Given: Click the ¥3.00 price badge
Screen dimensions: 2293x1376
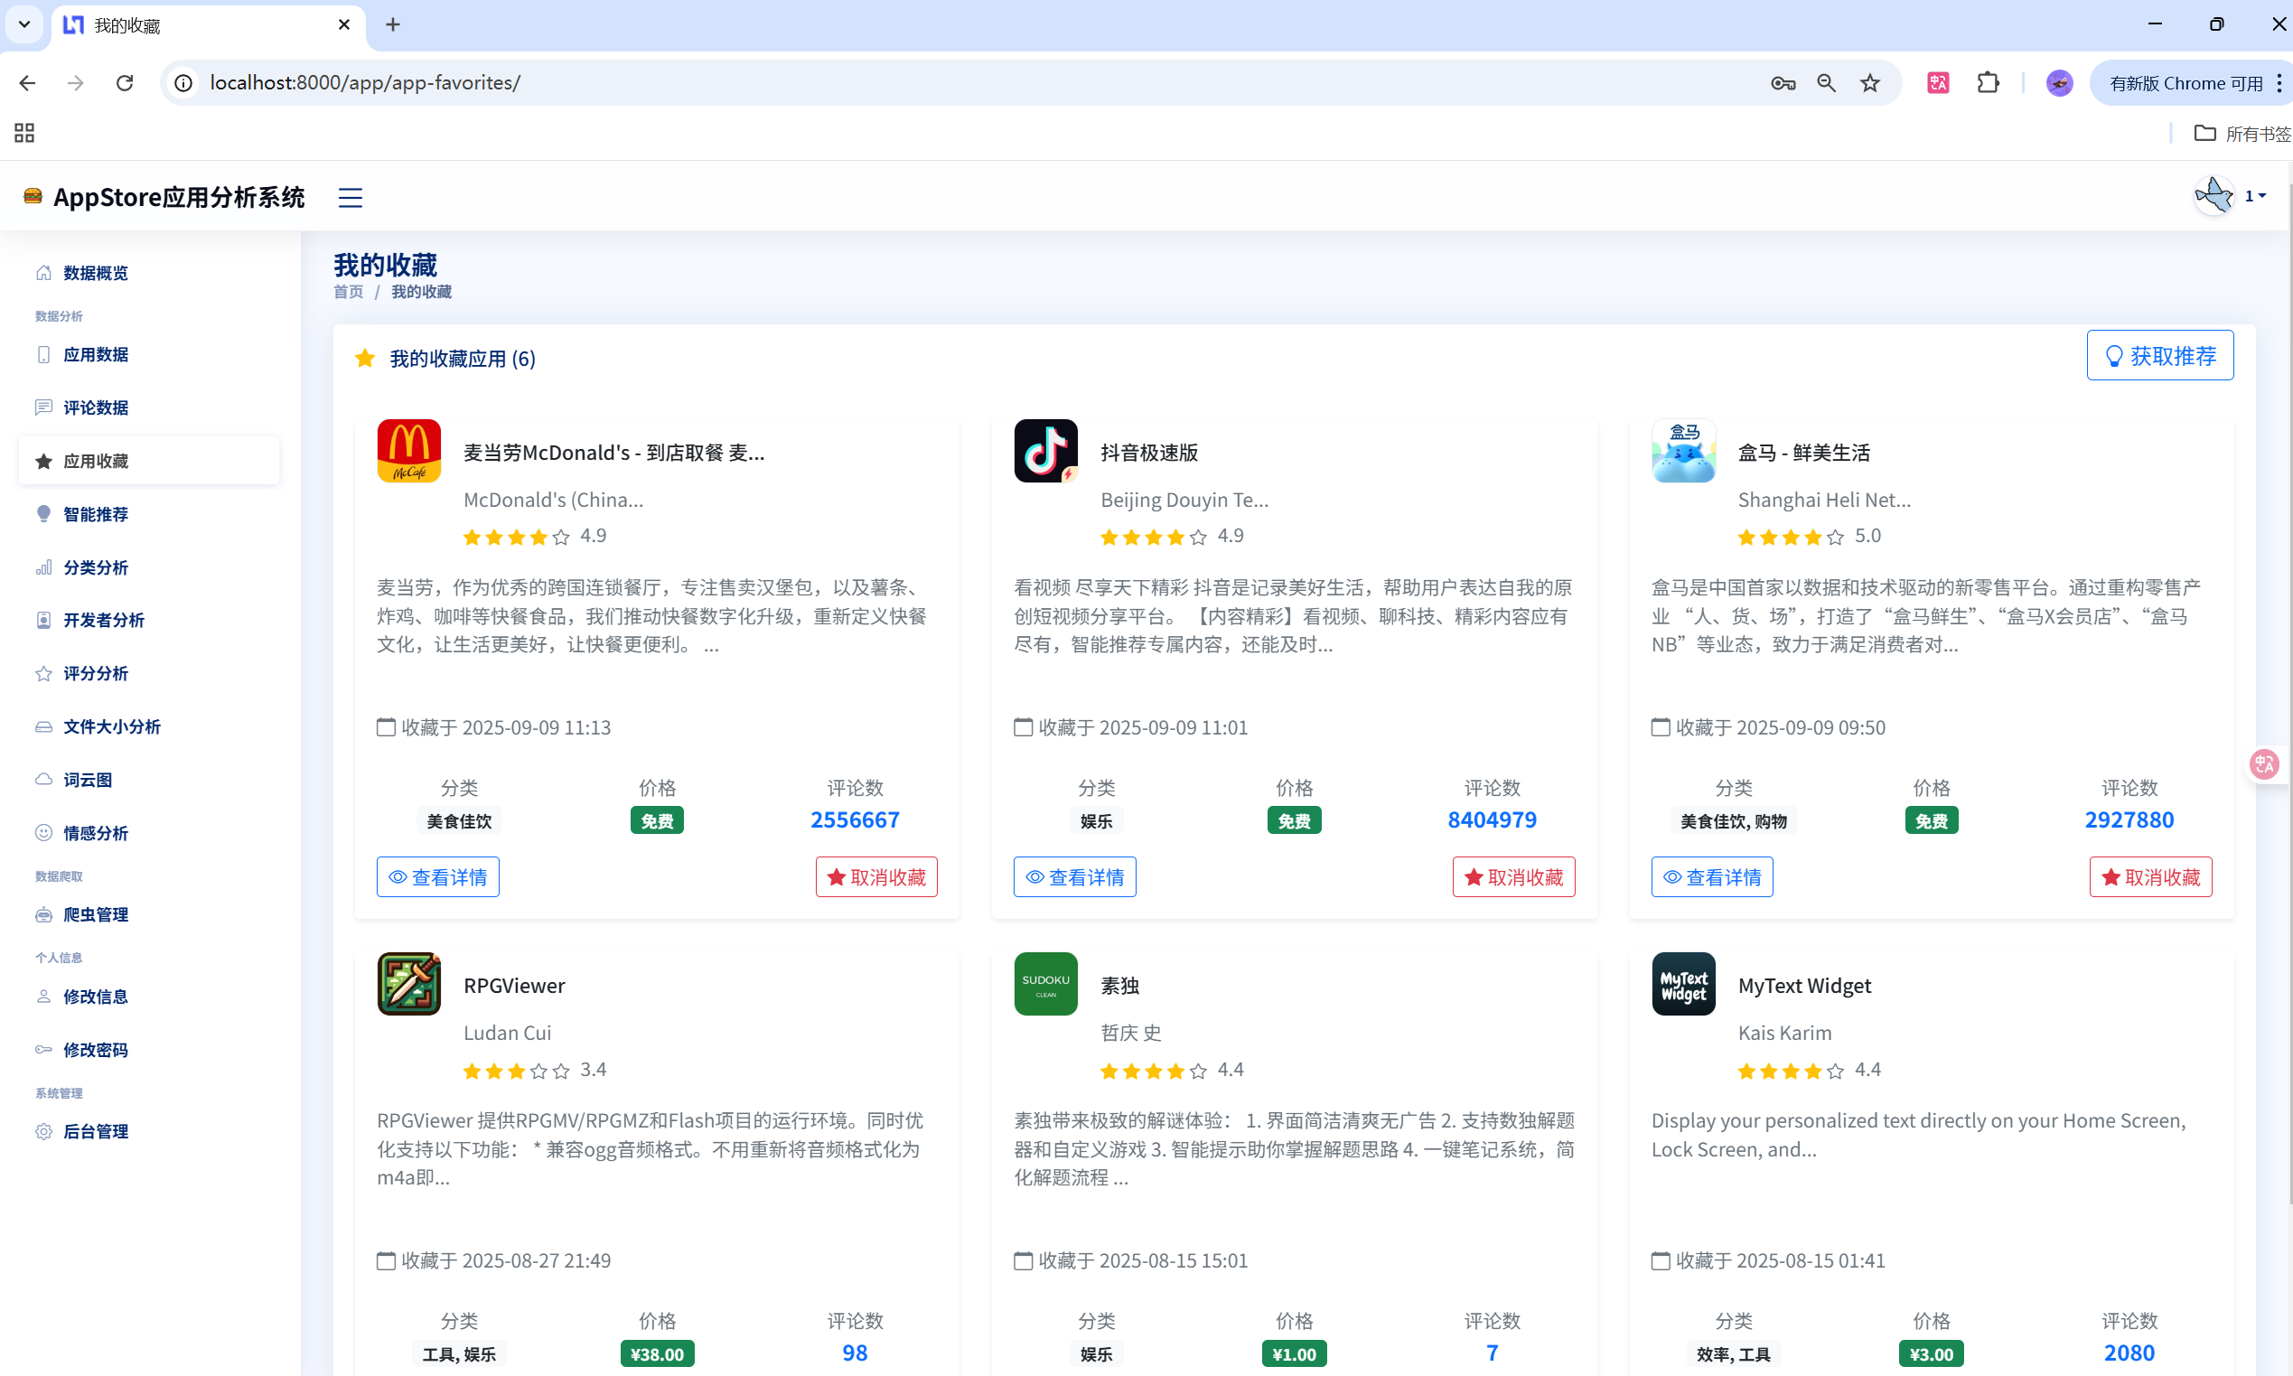Looking at the screenshot, I should coord(1932,1353).
